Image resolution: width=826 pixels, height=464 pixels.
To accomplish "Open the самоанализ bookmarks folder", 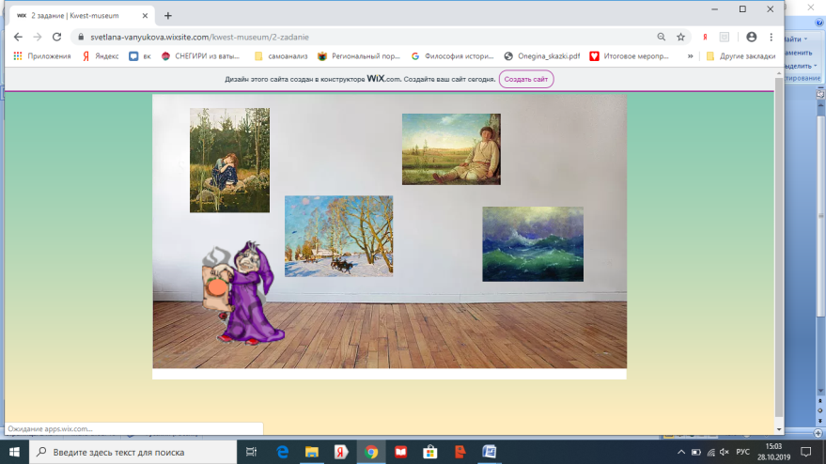I will [x=281, y=55].
